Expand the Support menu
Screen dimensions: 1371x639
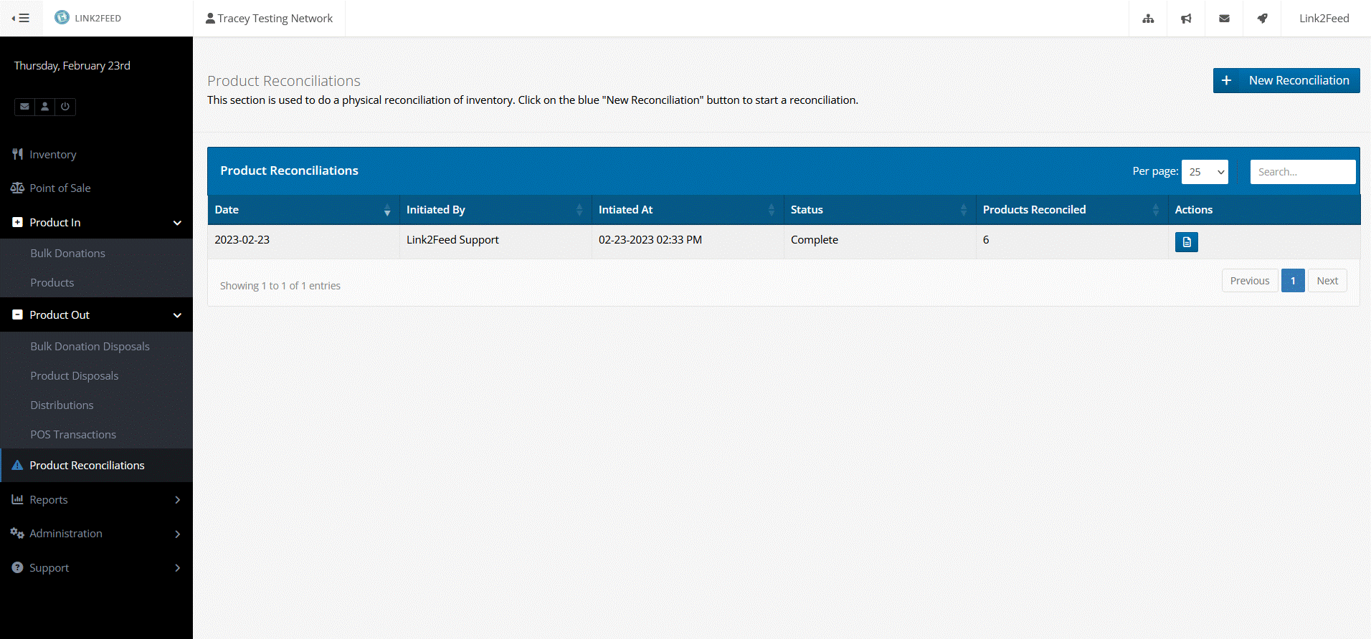(x=96, y=567)
